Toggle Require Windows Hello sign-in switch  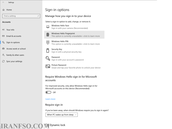[x=48, y=92]
